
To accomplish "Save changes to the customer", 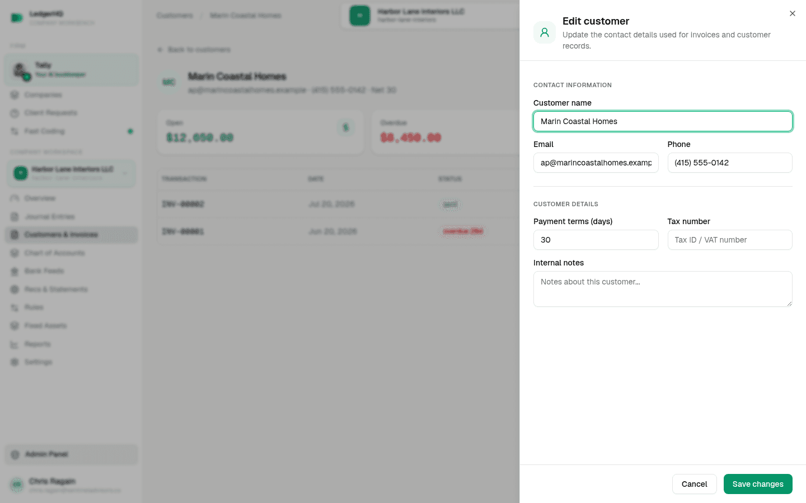I will (758, 484).
